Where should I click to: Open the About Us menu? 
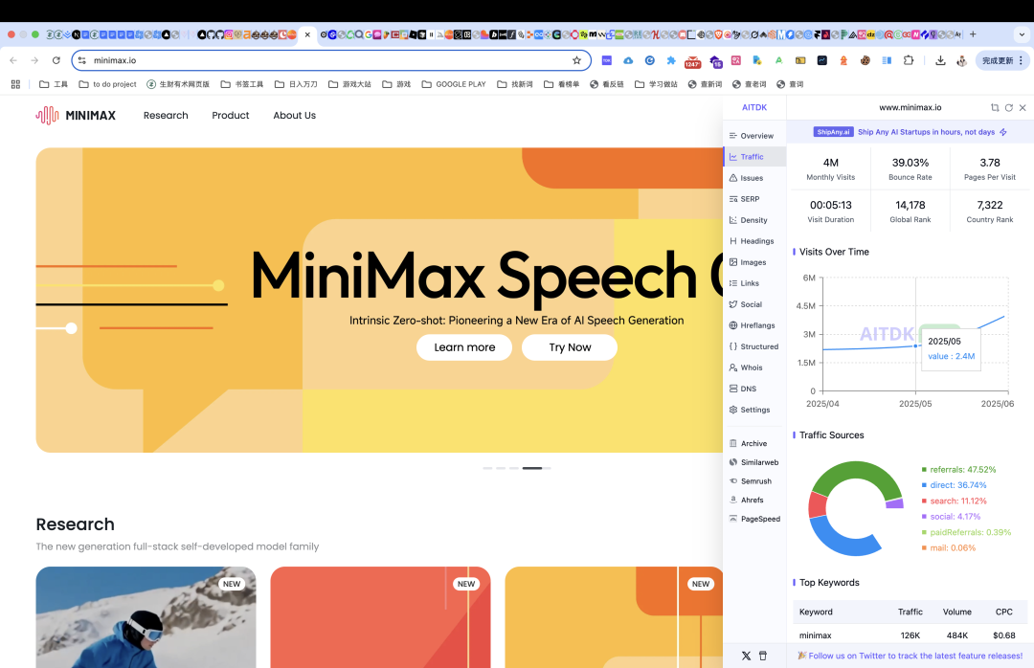[x=294, y=116]
